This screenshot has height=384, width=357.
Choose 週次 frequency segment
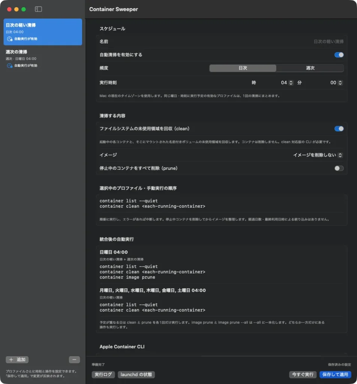pyautogui.click(x=310, y=68)
